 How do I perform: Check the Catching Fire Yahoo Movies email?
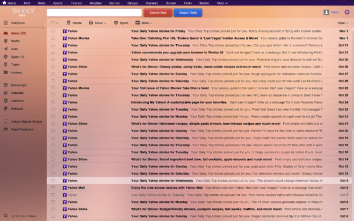coord(53,38)
